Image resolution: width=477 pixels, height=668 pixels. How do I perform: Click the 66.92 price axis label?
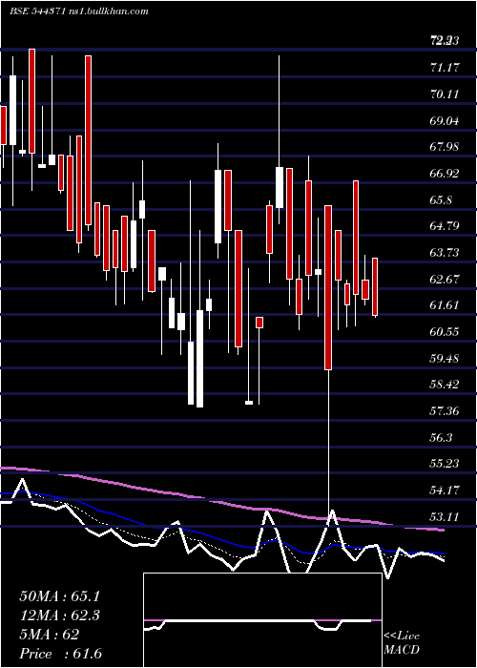click(x=445, y=173)
